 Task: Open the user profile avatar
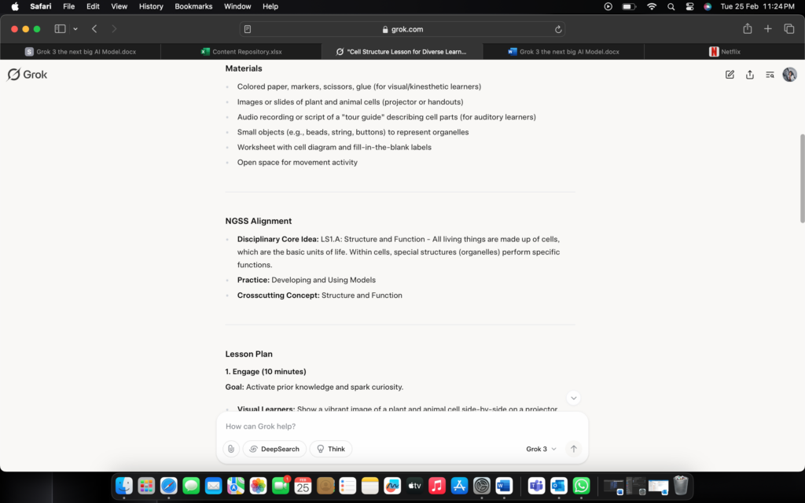(789, 75)
